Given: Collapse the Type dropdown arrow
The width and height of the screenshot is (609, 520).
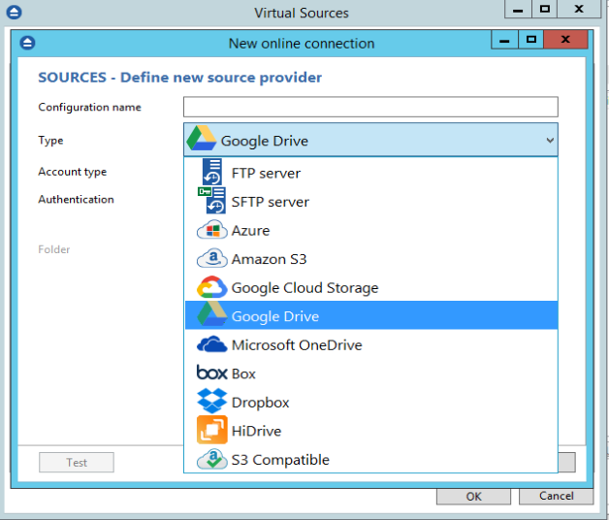Looking at the screenshot, I should click(x=550, y=141).
